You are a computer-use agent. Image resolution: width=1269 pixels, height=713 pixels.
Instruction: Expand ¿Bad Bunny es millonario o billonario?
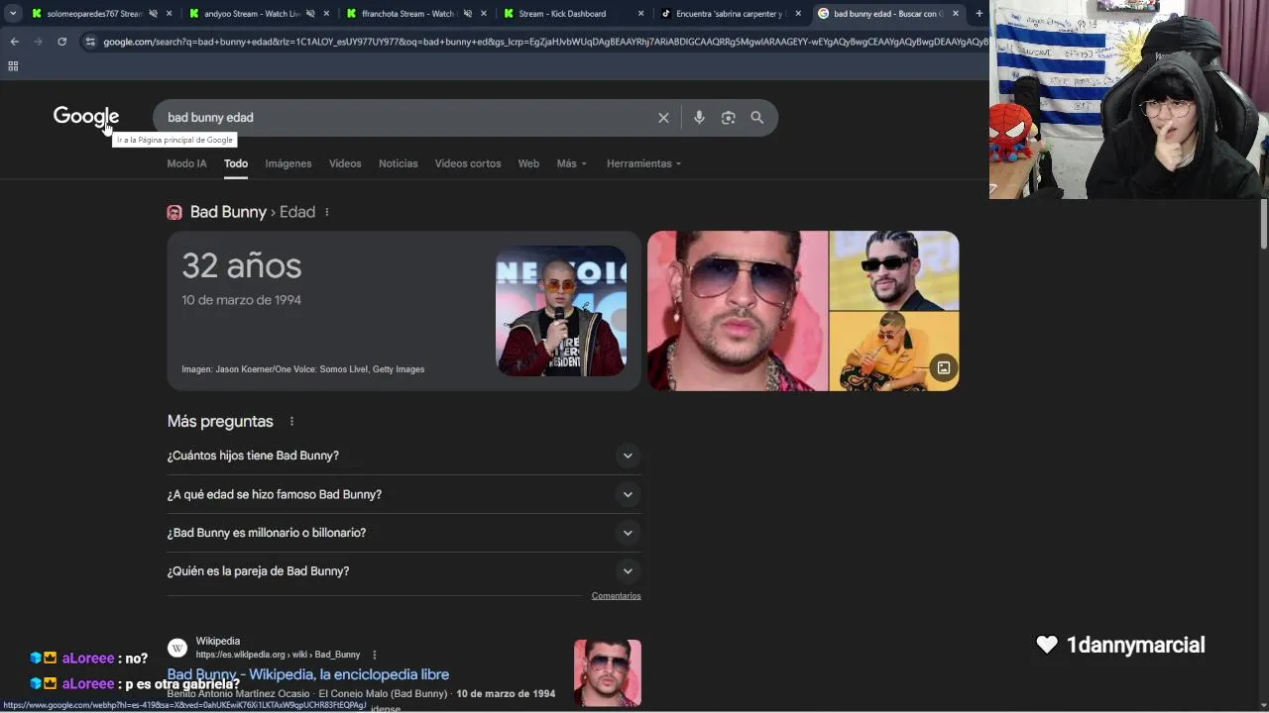(x=404, y=533)
